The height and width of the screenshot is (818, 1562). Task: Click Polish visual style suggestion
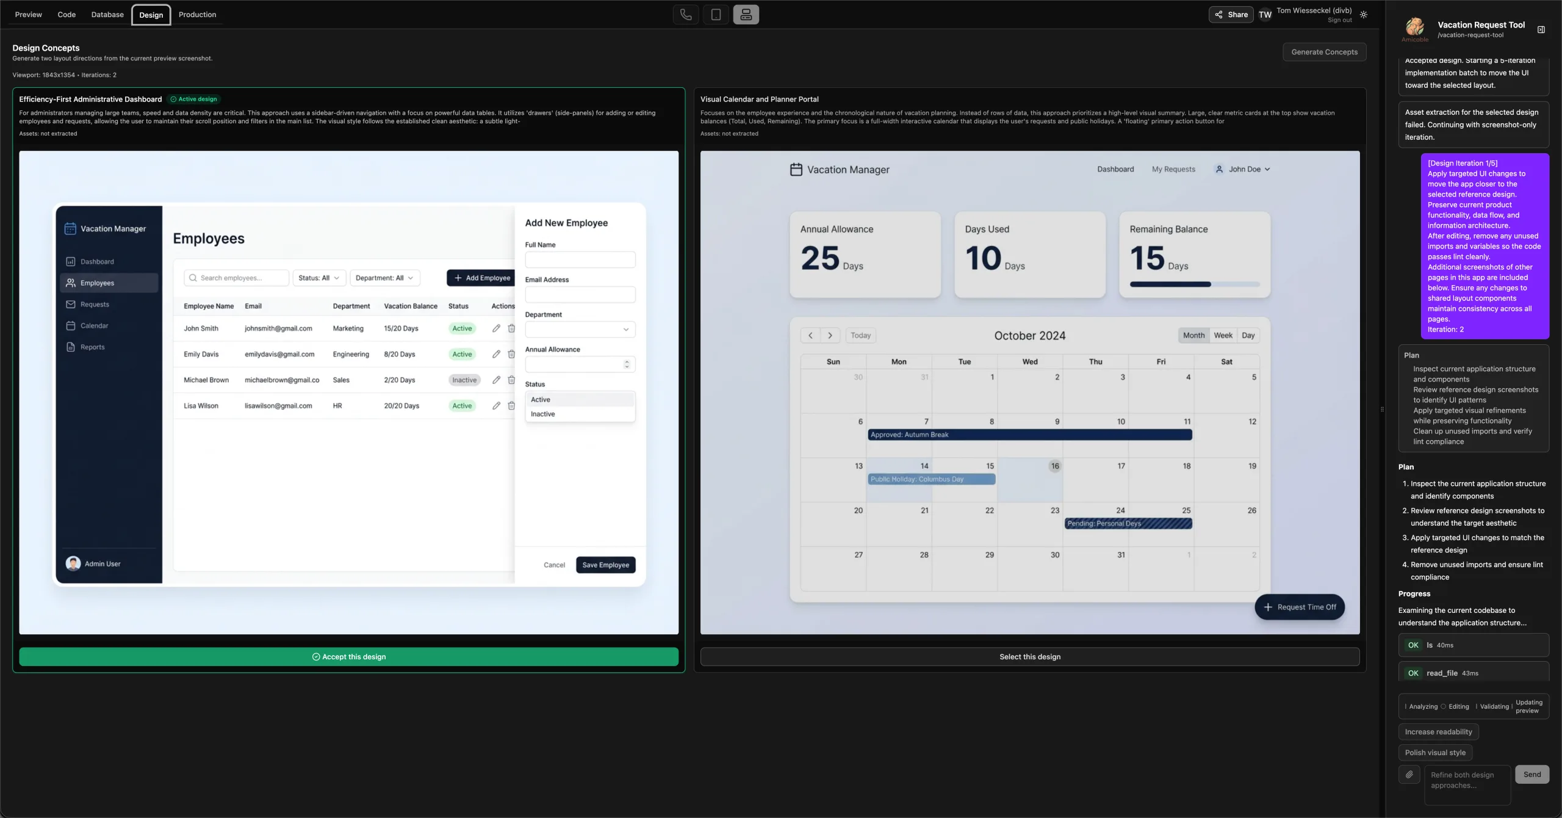coord(1435,753)
